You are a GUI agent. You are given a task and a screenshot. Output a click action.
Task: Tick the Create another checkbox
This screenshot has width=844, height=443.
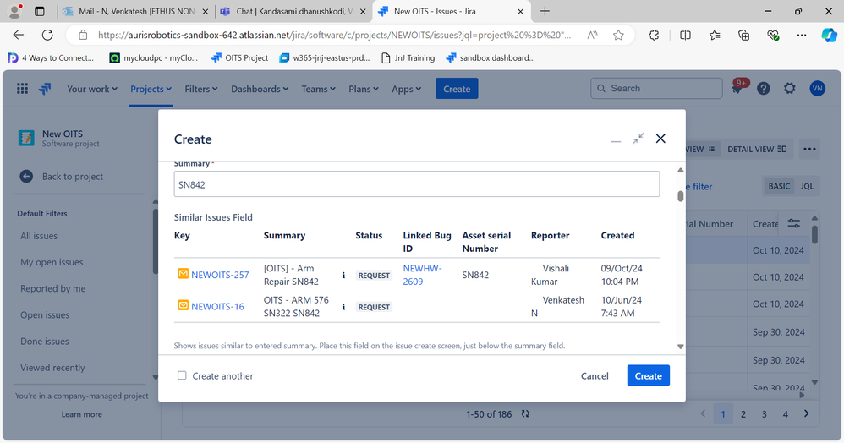(x=182, y=375)
